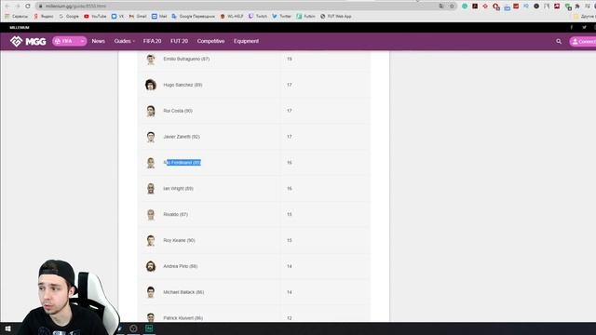Image resolution: width=596 pixels, height=335 pixels.
Task: Click the Ian Wright (89) name
Action: [x=178, y=188]
